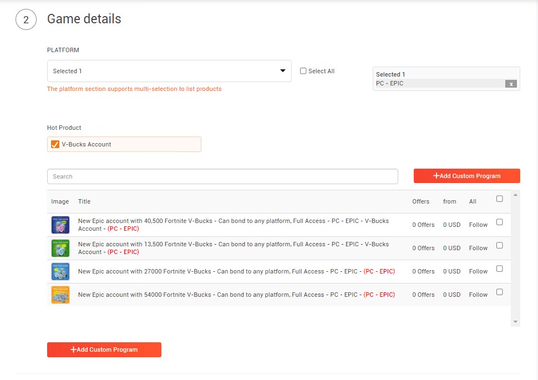Click the 27000 Fortnite V-Bucks title

(236, 271)
